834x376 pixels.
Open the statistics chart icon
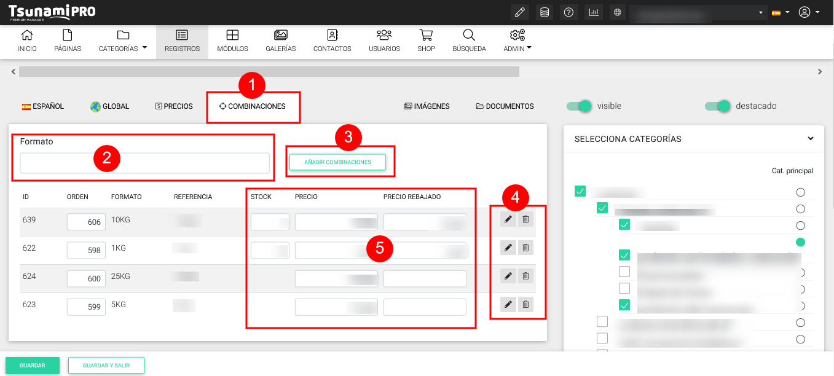coord(593,12)
